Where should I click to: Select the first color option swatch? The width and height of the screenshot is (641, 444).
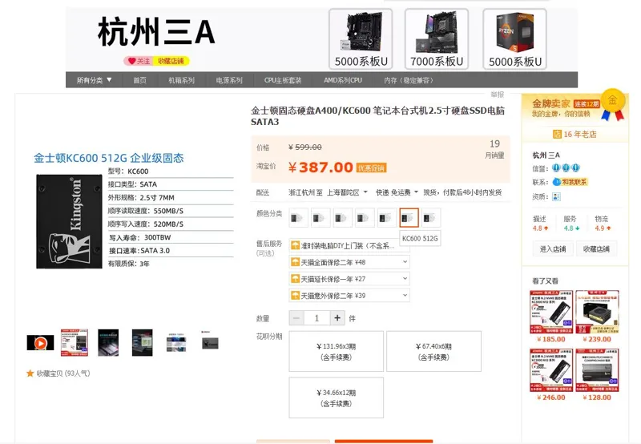(x=298, y=218)
